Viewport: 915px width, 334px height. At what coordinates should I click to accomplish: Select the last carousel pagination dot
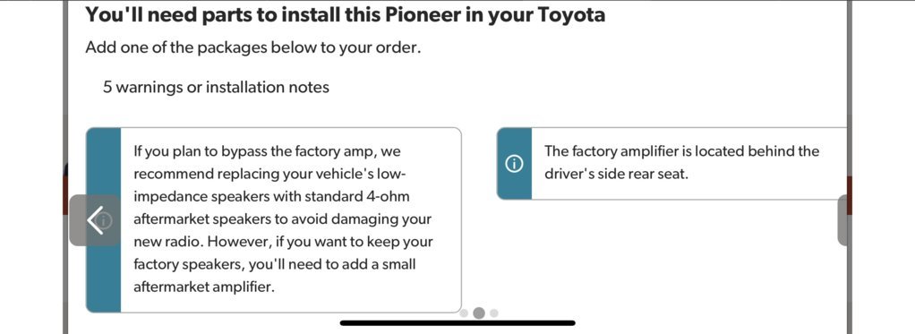pyautogui.click(x=493, y=313)
